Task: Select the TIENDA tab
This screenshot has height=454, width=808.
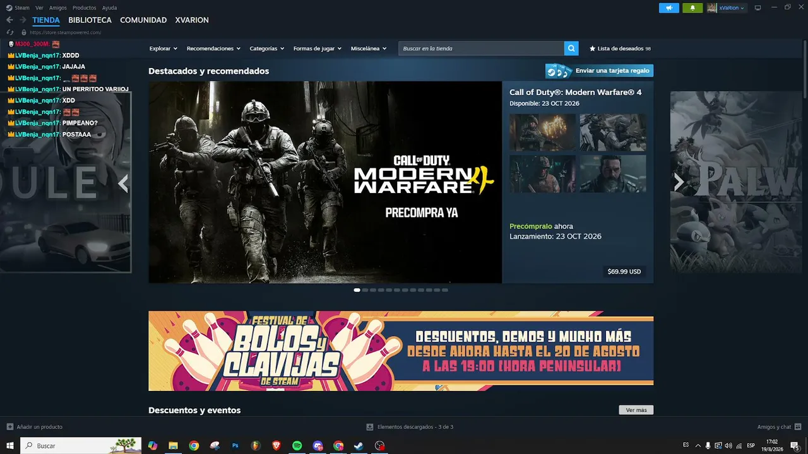Action: click(46, 20)
